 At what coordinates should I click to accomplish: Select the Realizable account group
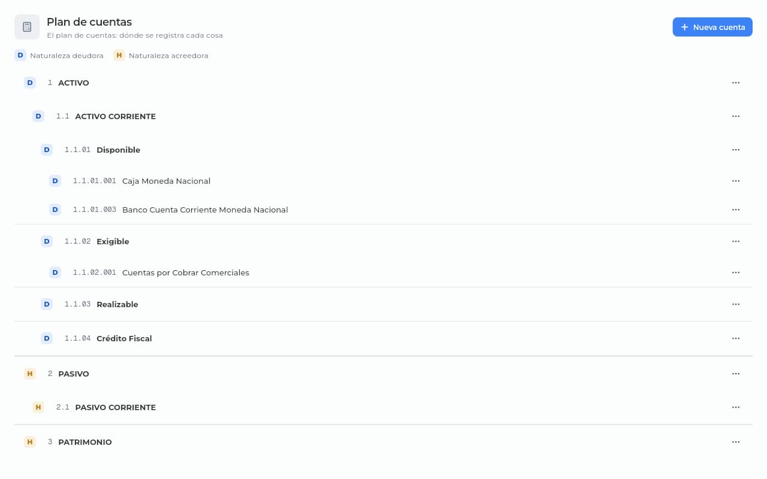[x=383, y=304]
